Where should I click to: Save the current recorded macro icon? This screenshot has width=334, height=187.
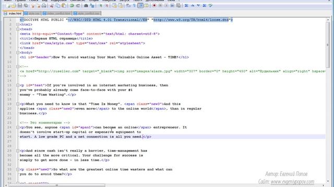click(178, 6)
